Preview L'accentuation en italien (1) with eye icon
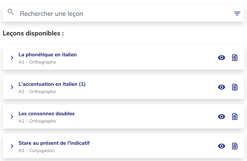The width and height of the screenshot is (247, 161). click(222, 87)
